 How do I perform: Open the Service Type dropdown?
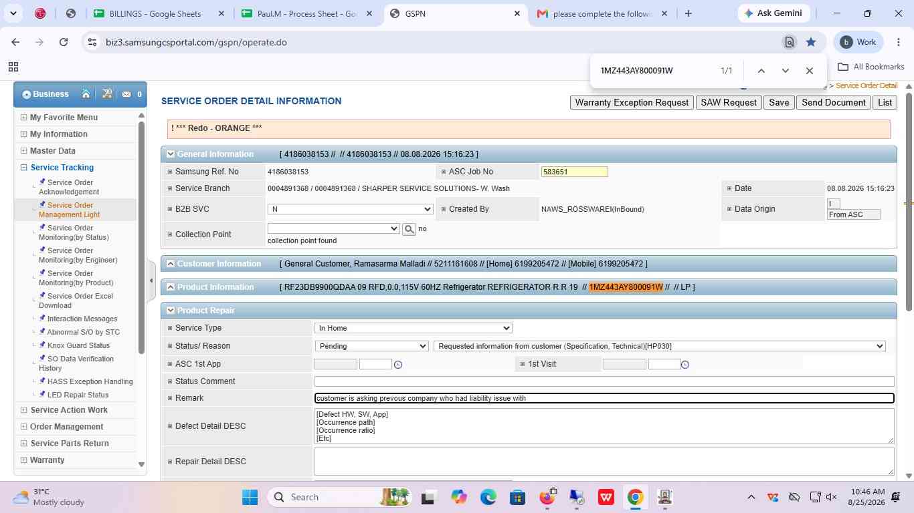413,328
